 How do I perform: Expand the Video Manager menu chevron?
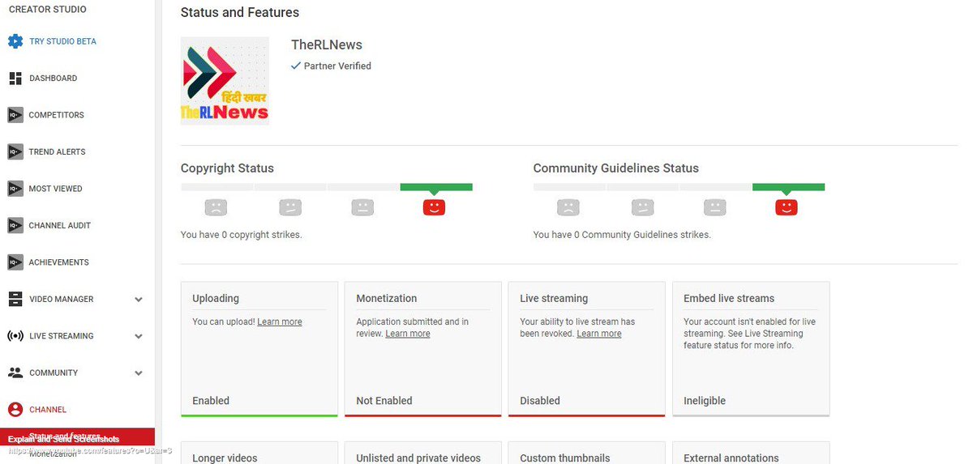[x=139, y=300]
